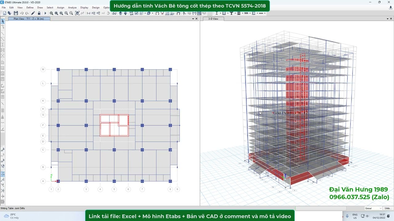Activate the 3-D View tab
This screenshot has height=221, width=394.
click(x=213, y=19)
